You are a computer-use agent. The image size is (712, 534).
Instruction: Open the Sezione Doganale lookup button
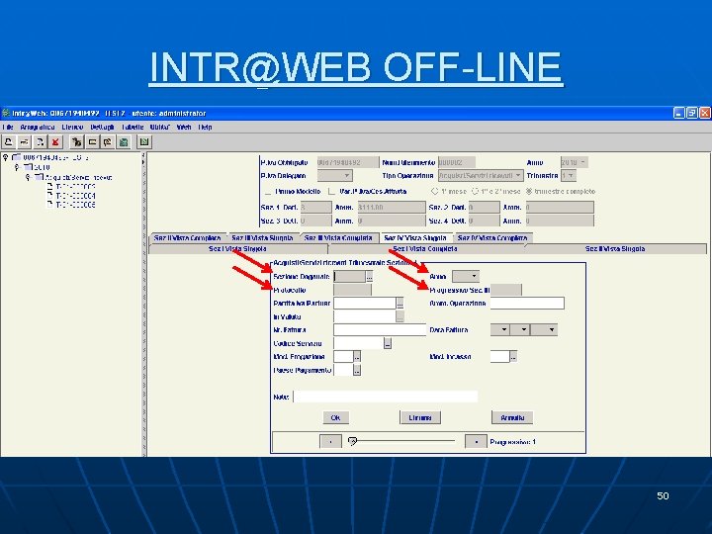pos(369,276)
